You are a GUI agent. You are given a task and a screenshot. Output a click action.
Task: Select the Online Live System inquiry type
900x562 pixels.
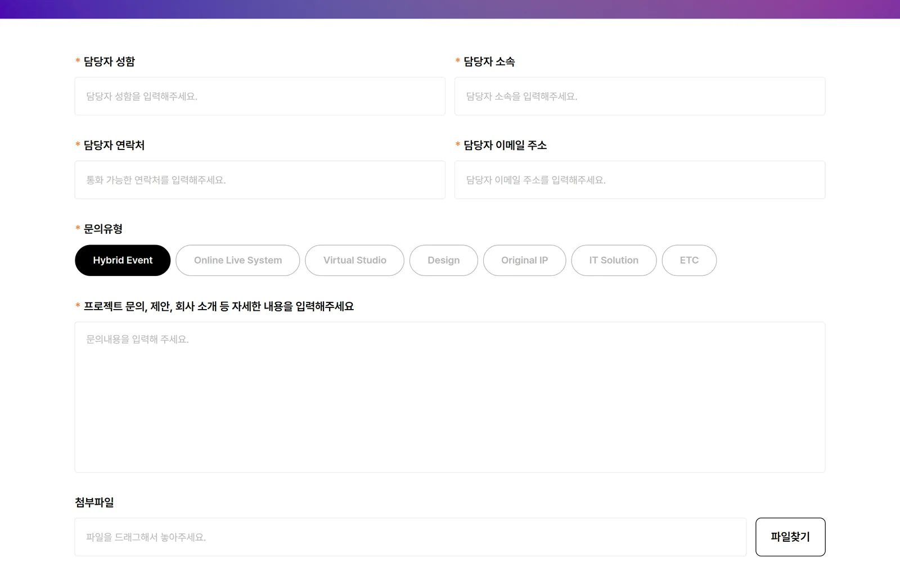pyautogui.click(x=238, y=260)
